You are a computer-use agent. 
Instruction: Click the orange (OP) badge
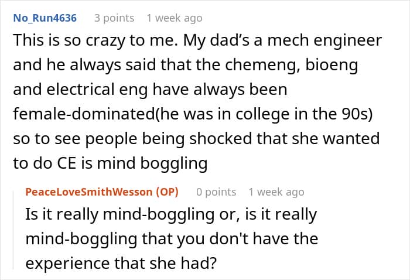coord(168,192)
